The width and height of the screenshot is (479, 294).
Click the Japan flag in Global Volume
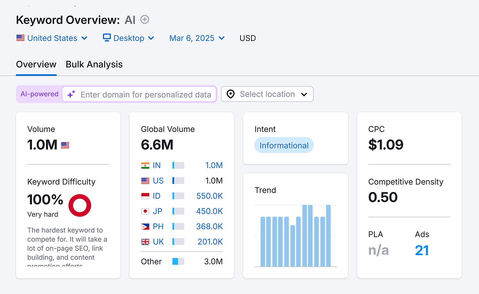pyautogui.click(x=145, y=211)
